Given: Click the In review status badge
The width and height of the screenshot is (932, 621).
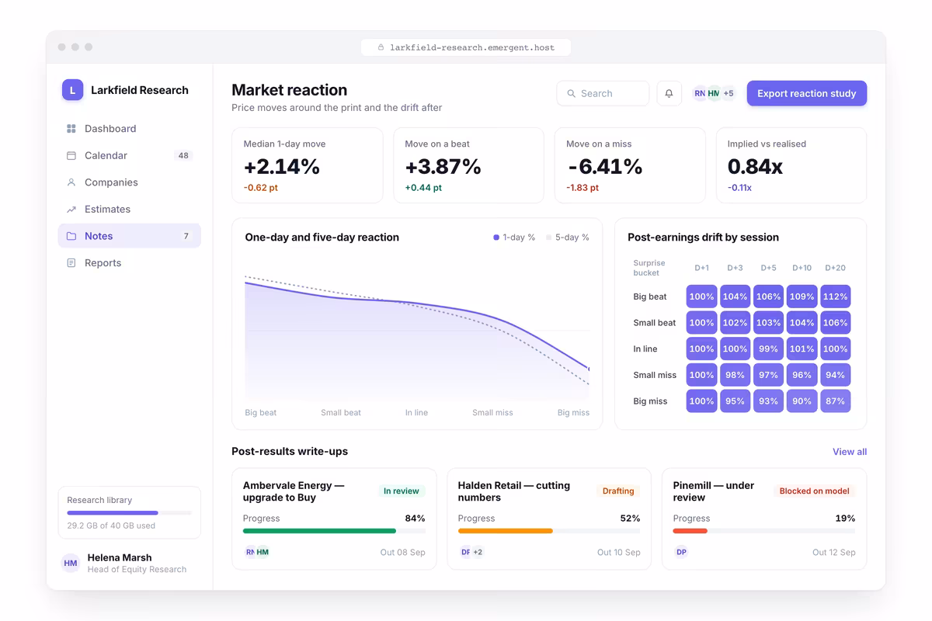Looking at the screenshot, I should pyautogui.click(x=401, y=491).
